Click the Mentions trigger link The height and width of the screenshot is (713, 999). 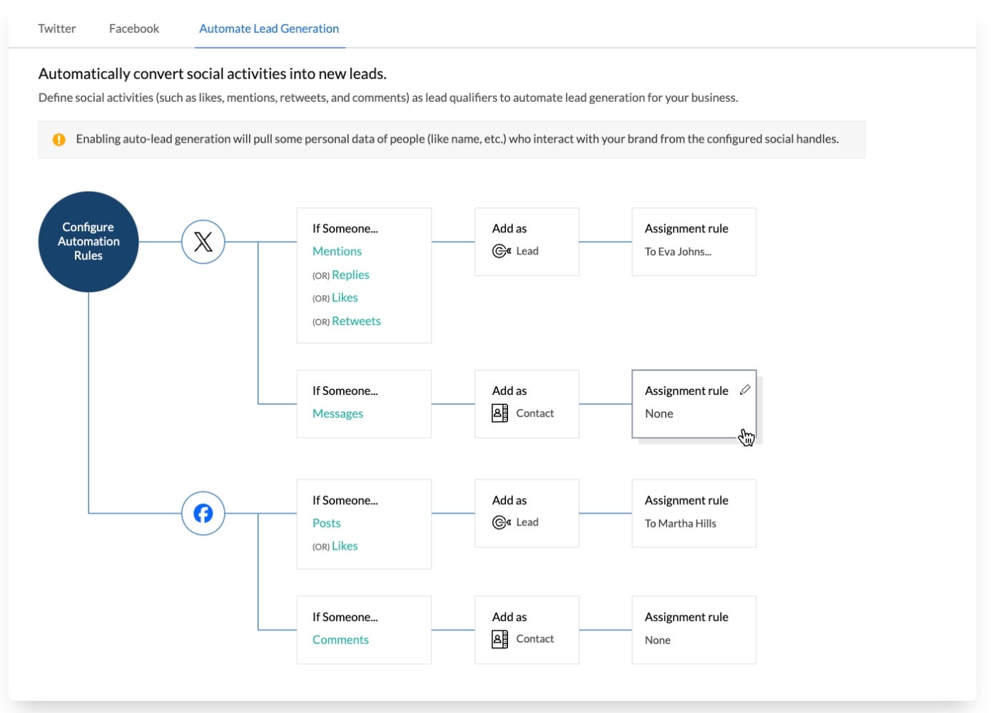337,251
